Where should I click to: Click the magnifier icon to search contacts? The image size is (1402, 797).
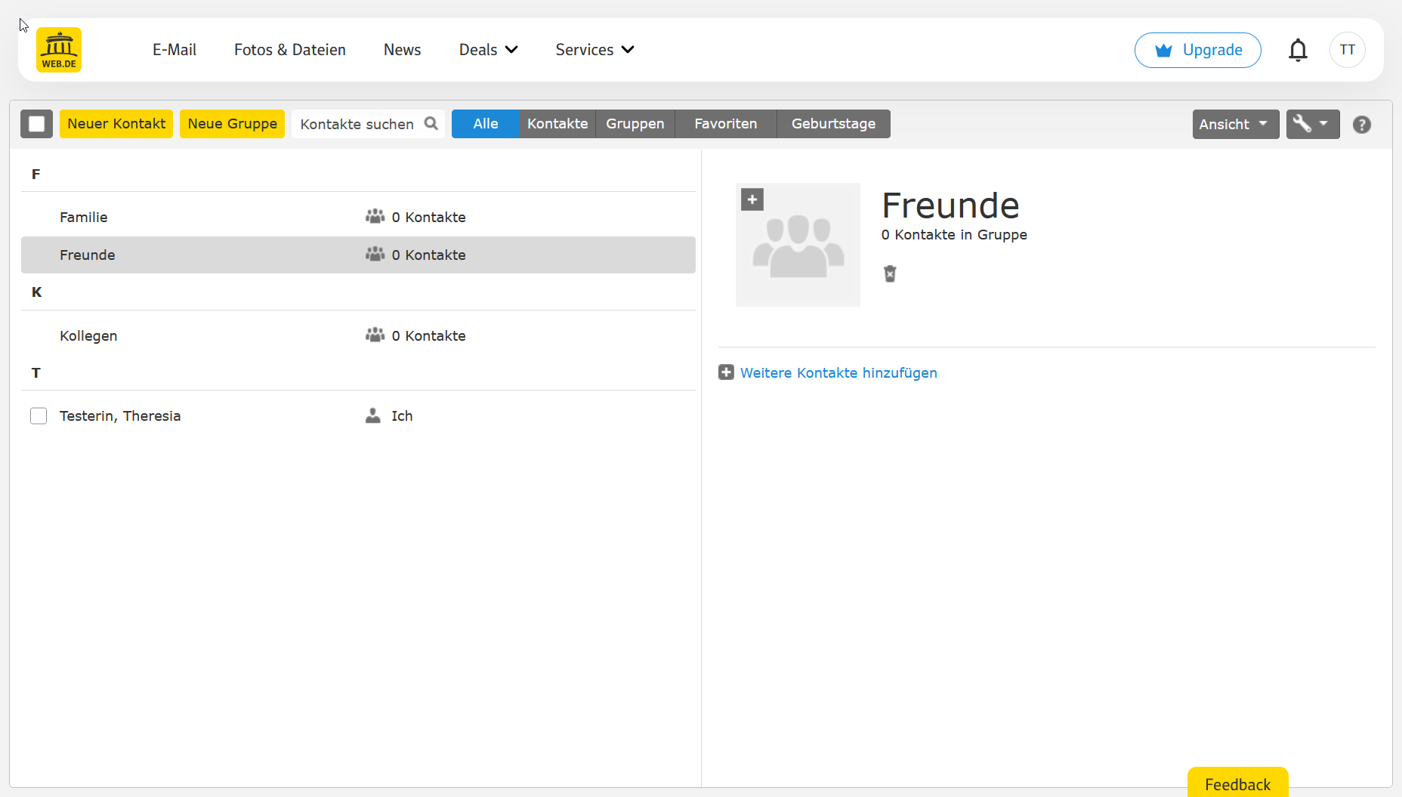[x=431, y=123]
